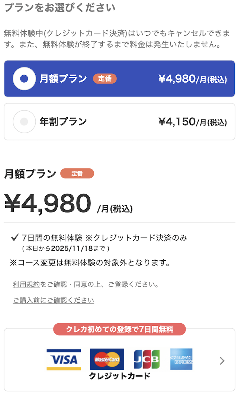Viewport: 238px width, 394px height.
Task: Open the 利用規約 link
Action: 26,285
